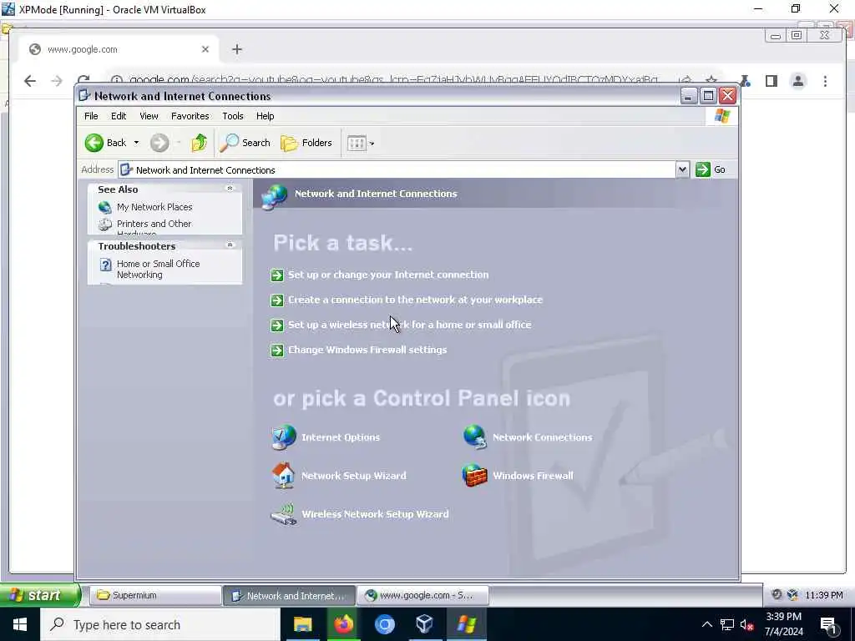Viewport: 855px width, 641px height.
Task: Choose Set up or change Internet connection
Action: (388, 275)
